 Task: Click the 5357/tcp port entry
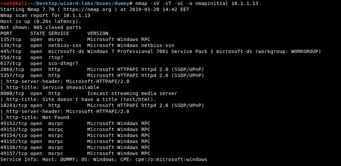tap(12, 75)
